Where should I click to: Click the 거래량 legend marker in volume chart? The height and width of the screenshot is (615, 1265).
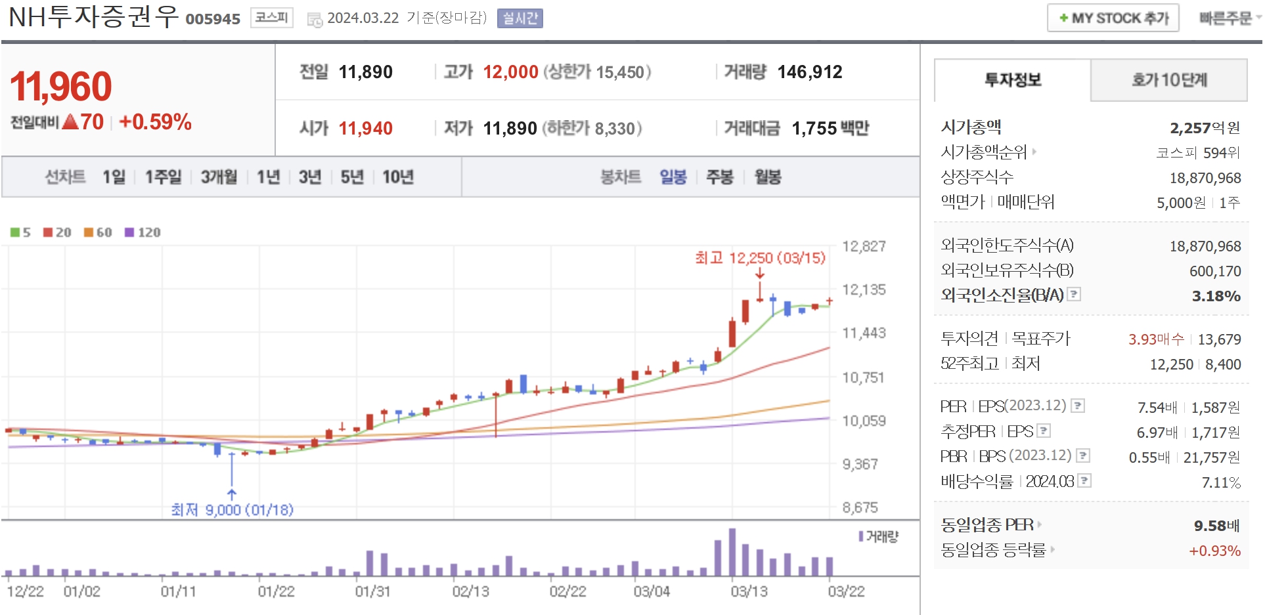[861, 536]
